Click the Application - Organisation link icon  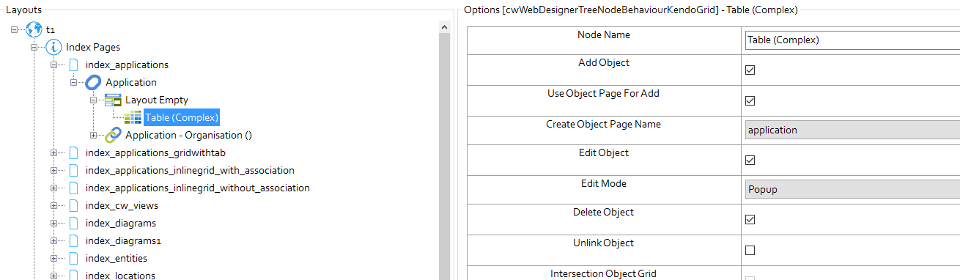click(114, 135)
